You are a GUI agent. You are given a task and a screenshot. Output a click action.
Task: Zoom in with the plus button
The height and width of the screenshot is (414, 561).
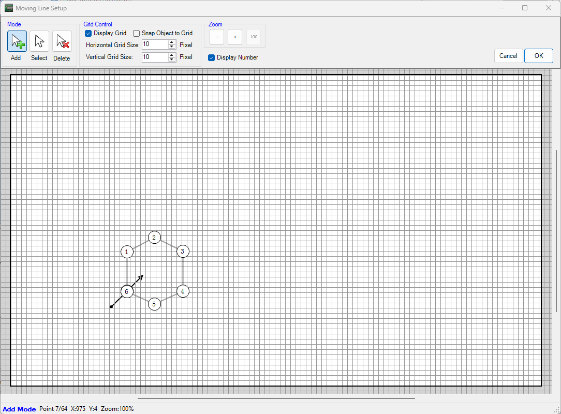235,37
